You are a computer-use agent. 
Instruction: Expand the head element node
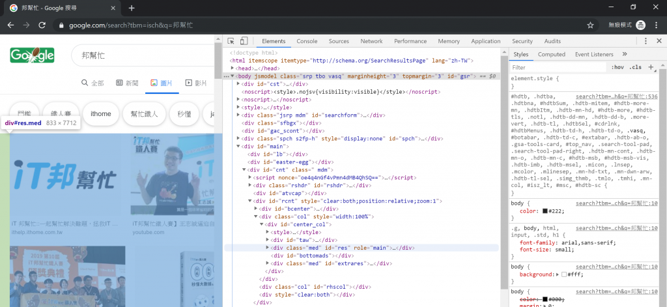(x=233, y=68)
